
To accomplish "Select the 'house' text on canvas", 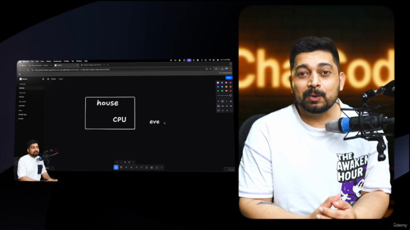I will coord(108,103).
